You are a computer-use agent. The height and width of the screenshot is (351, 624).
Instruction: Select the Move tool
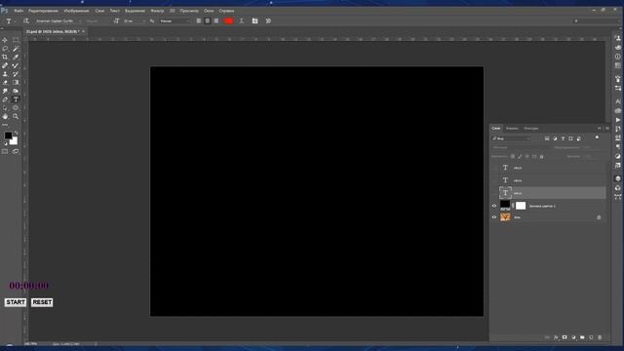(5, 40)
